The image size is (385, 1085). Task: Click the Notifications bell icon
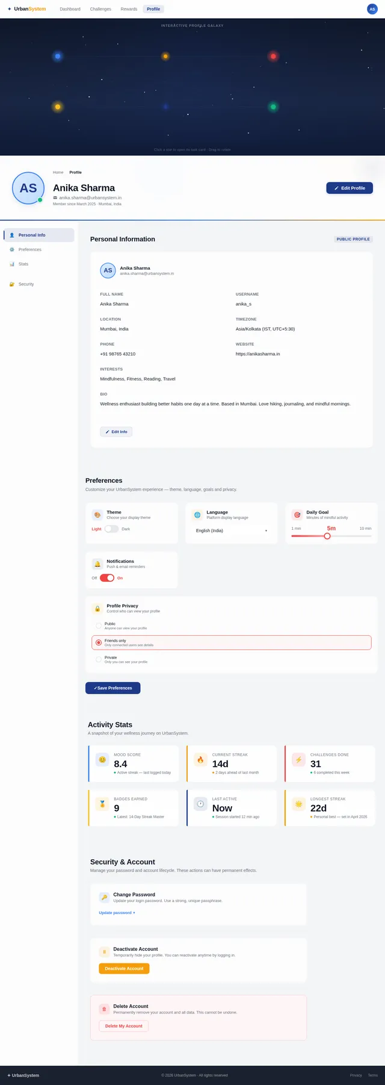coord(97,564)
